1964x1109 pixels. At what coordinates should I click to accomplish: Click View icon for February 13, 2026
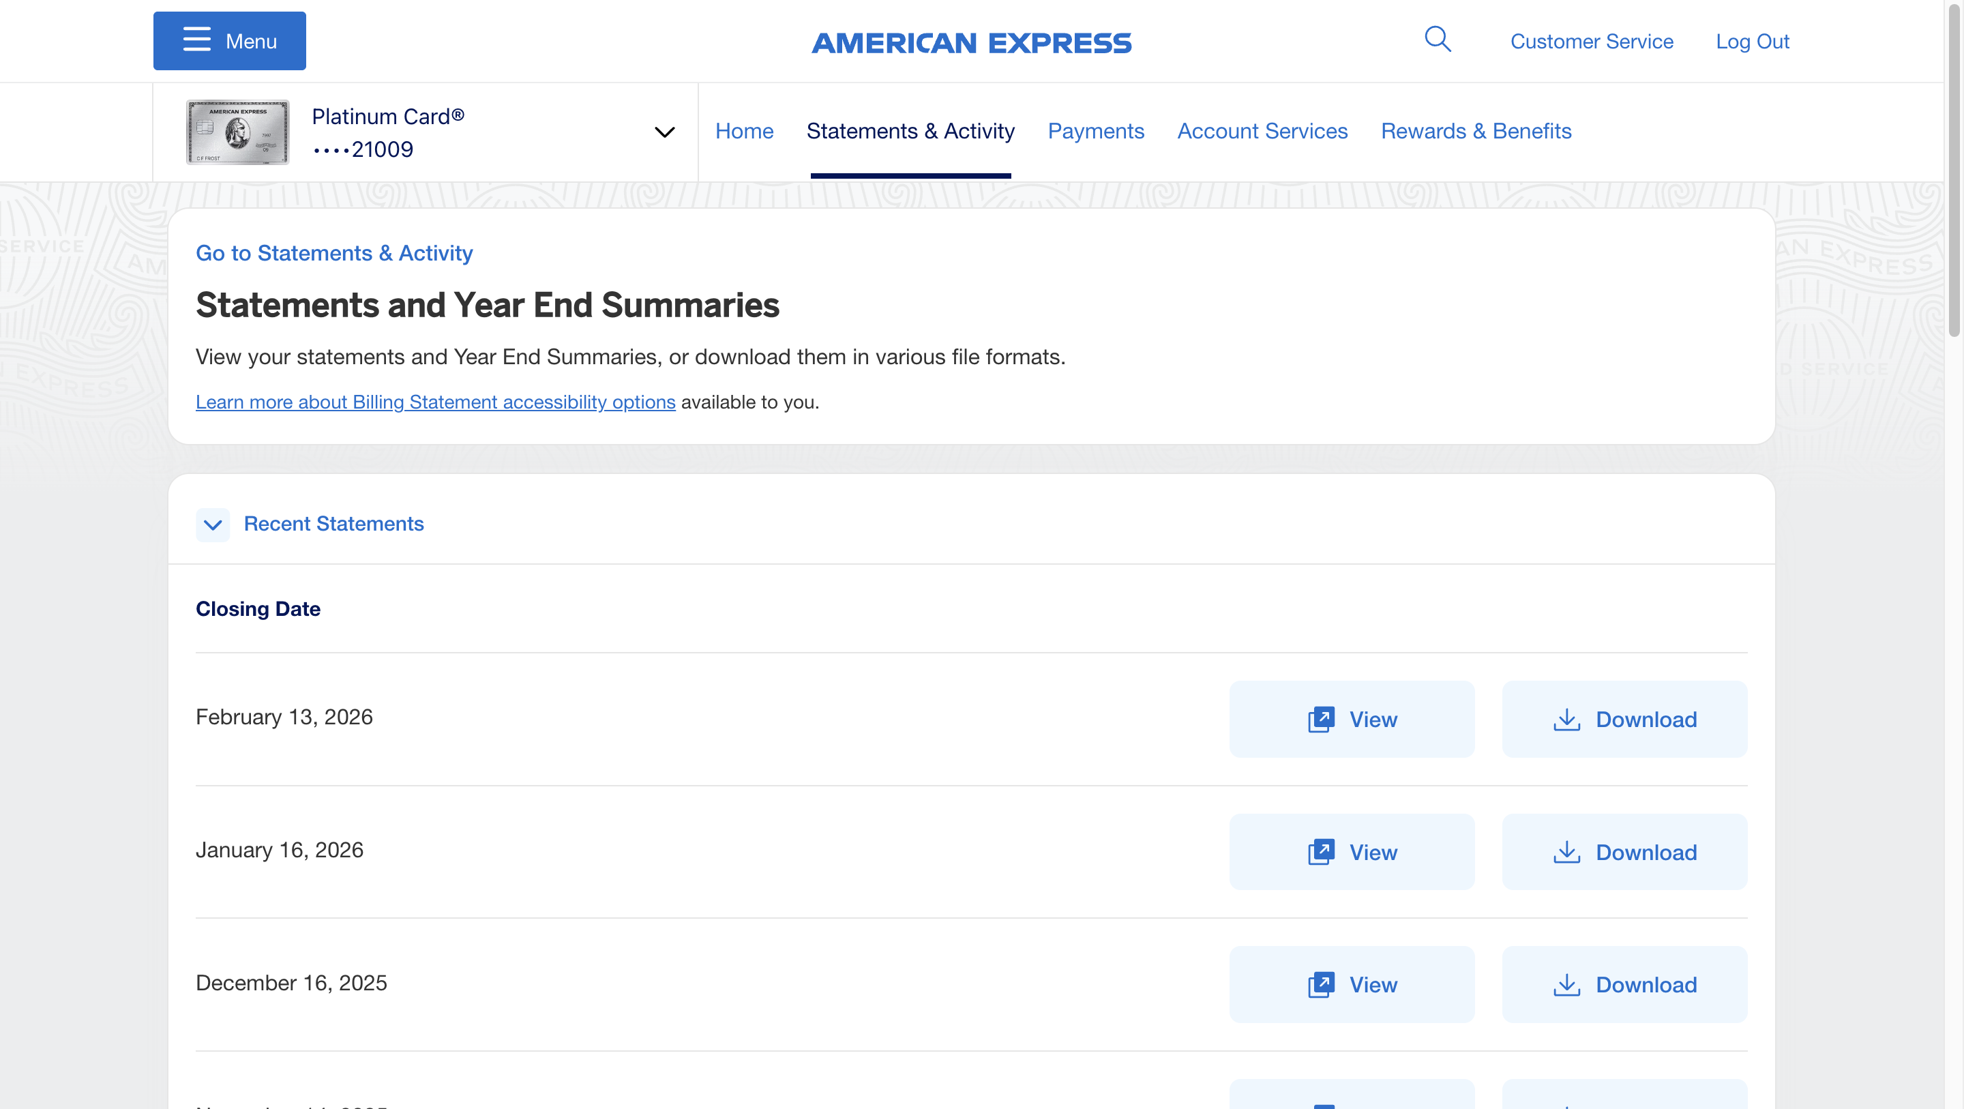click(1320, 720)
